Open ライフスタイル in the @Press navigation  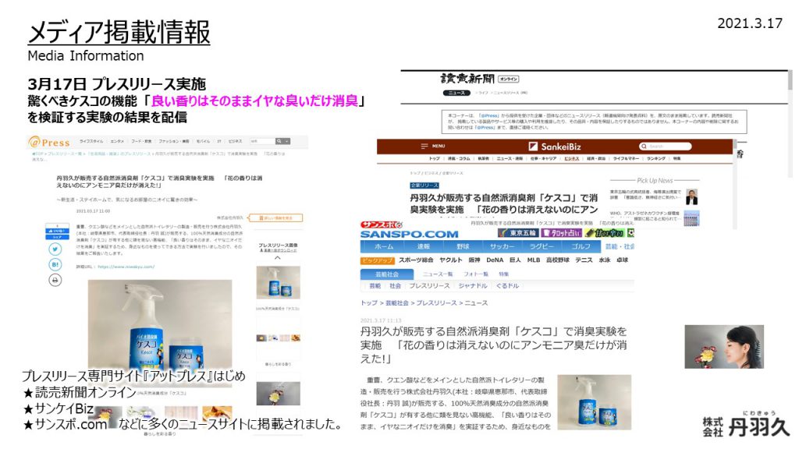[x=91, y=141]
